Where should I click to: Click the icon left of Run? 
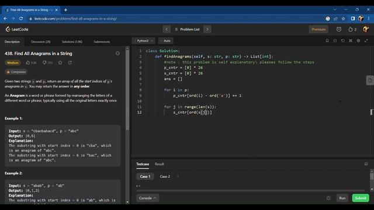[x=328, y=198]
